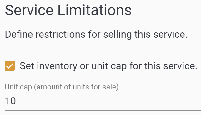Toggle the orange unit cap checkbox off
Viewport: 201px width, 115px height.
click(x=10, y=66)
